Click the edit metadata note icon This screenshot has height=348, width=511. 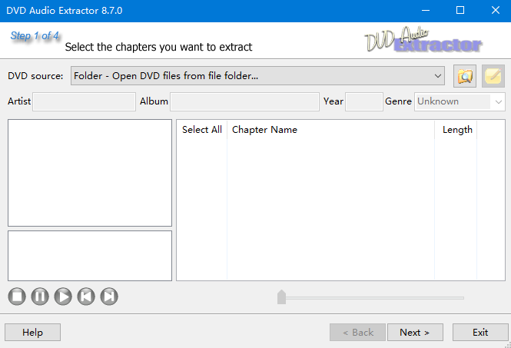tap(493, 76)
